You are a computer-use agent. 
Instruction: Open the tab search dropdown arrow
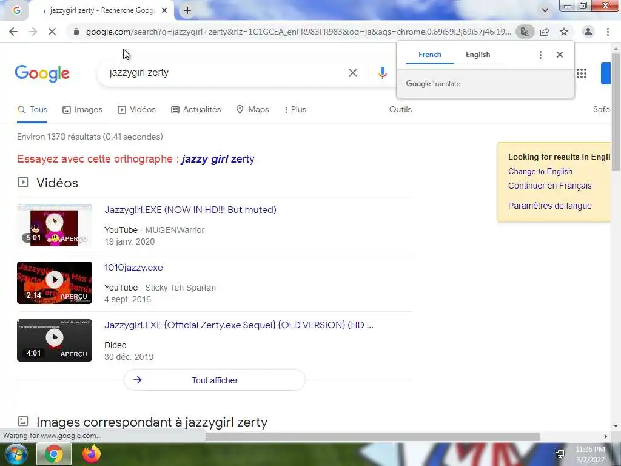pos(545,10)
